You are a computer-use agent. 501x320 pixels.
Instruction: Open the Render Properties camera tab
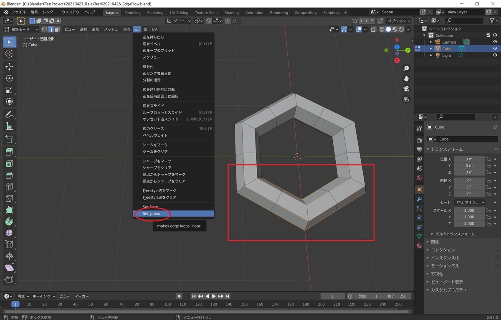click(x=419, y=140)
